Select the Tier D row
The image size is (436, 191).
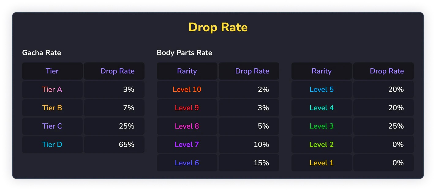click(83, 144)
